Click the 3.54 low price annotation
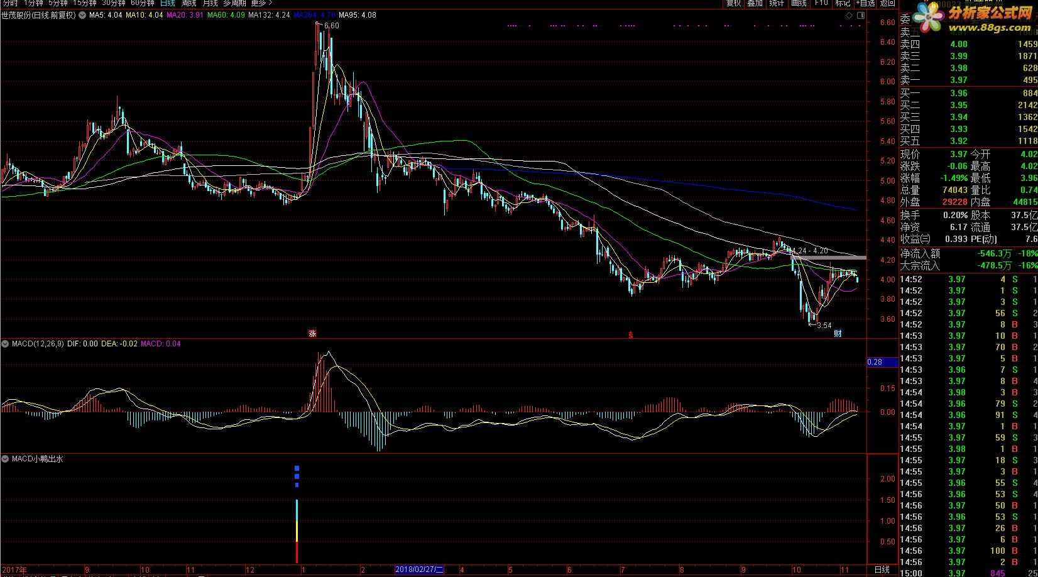 824,326
